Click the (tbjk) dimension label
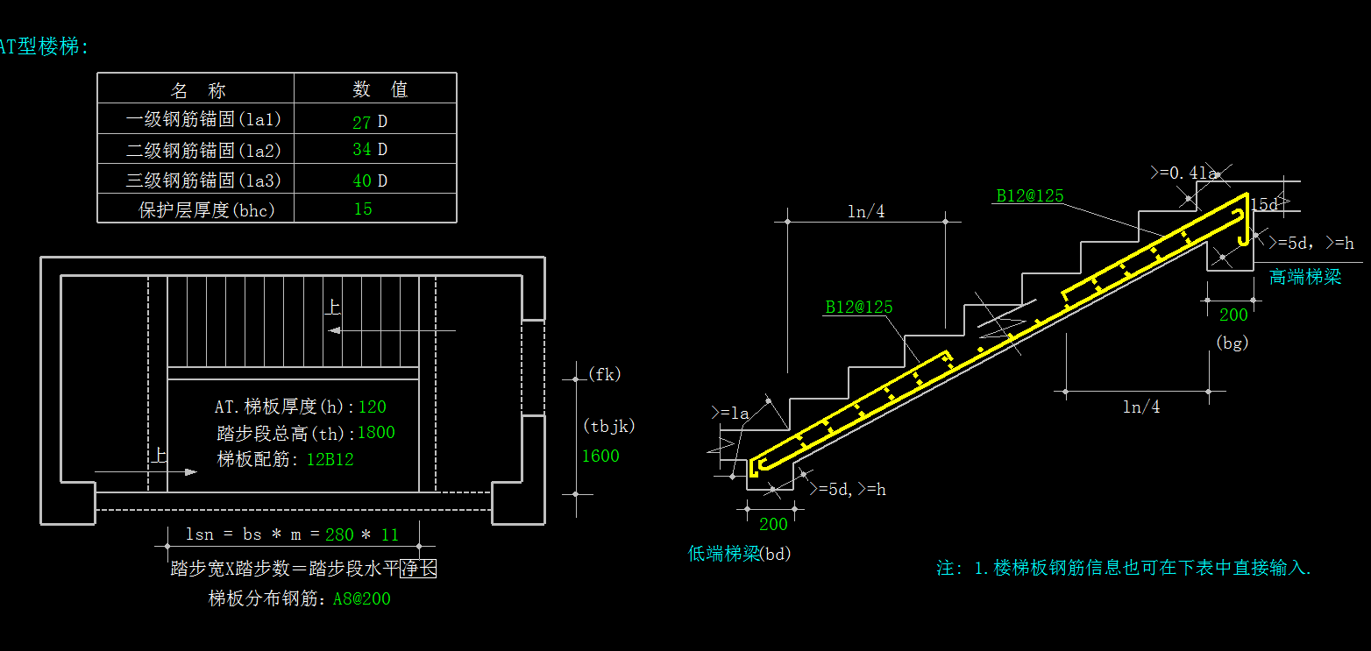 point(608,427)
